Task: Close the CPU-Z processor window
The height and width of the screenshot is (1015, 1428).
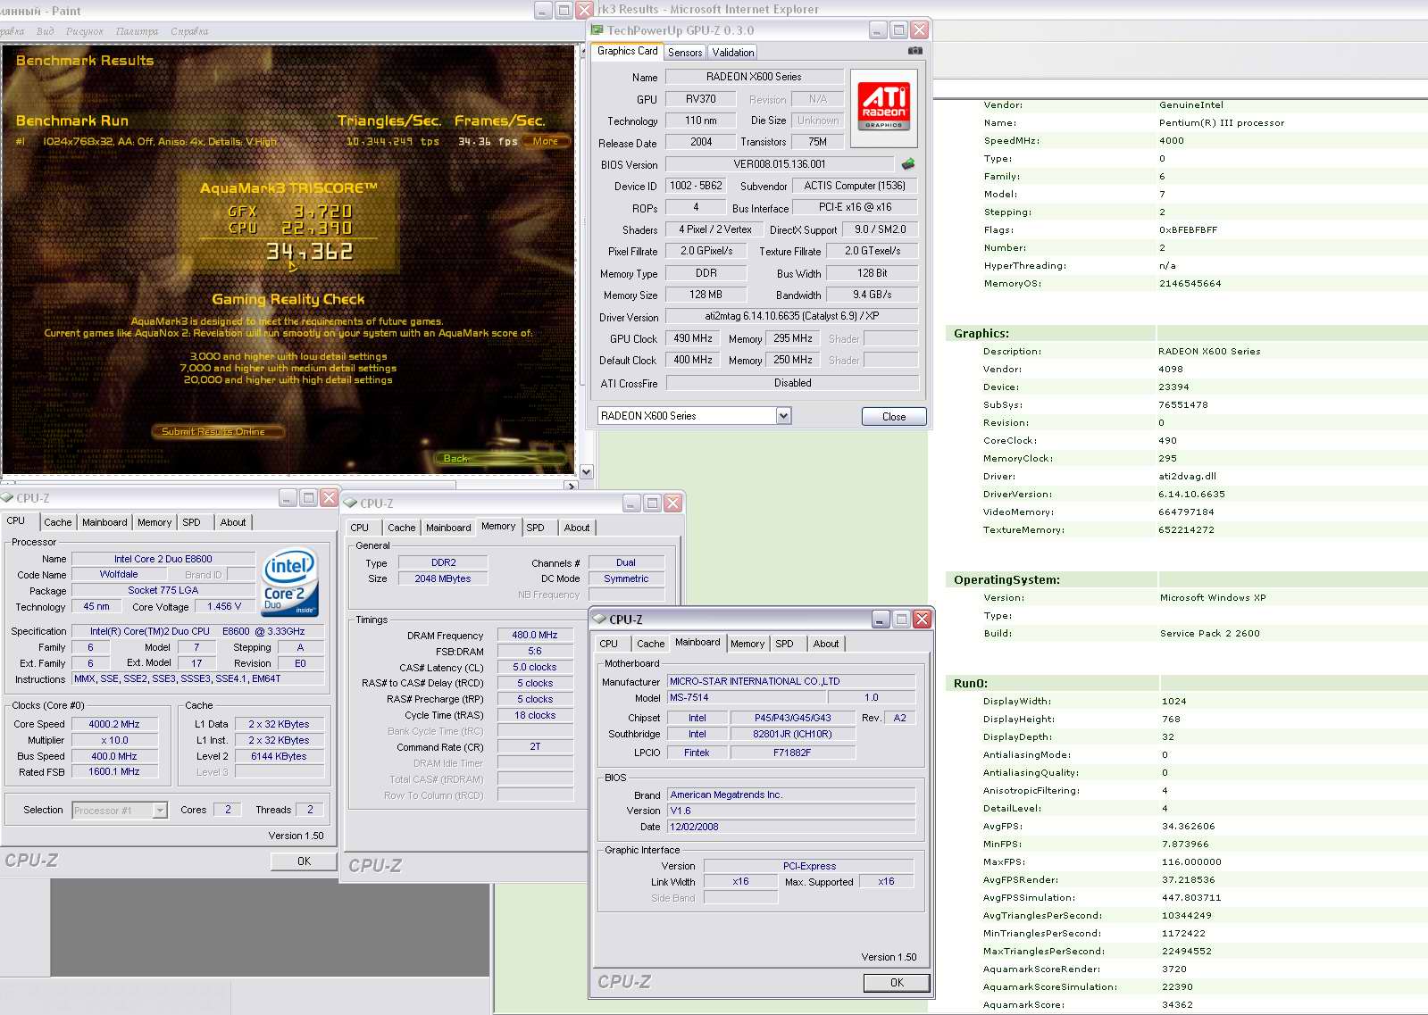Action: click(x=329, y=497)
